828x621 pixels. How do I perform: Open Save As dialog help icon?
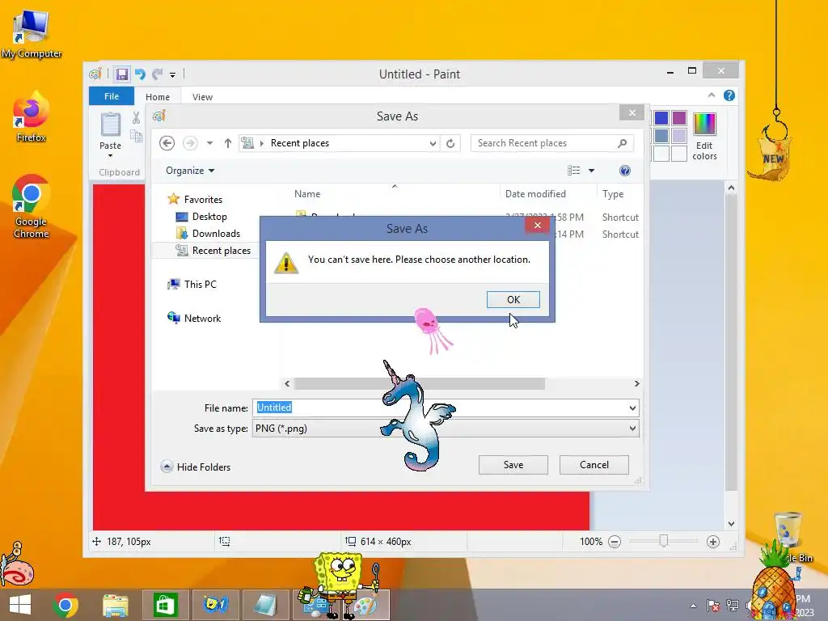pyautogui.click(x=625, y=170)
